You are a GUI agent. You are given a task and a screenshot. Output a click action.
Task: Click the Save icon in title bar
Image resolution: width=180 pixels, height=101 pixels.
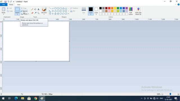(x=5, y=2)
